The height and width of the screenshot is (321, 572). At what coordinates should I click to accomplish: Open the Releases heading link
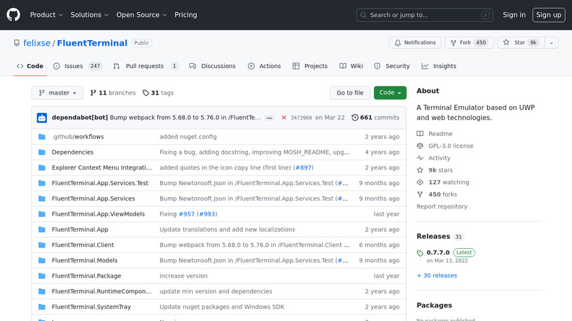click(433, 237)
